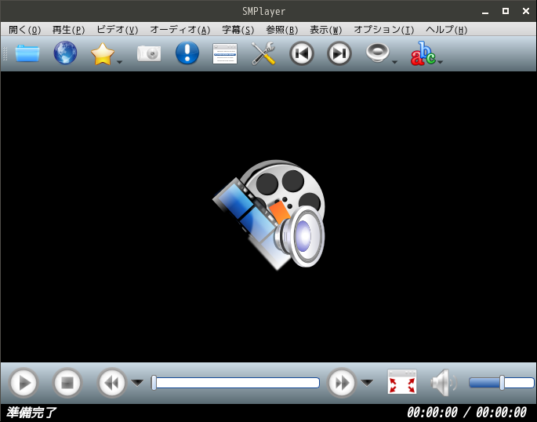Image resolution: width=537 pixels, height=422 pixels.
Task: Open the 再生(P) menu
Action: click(x=68, y=30)
